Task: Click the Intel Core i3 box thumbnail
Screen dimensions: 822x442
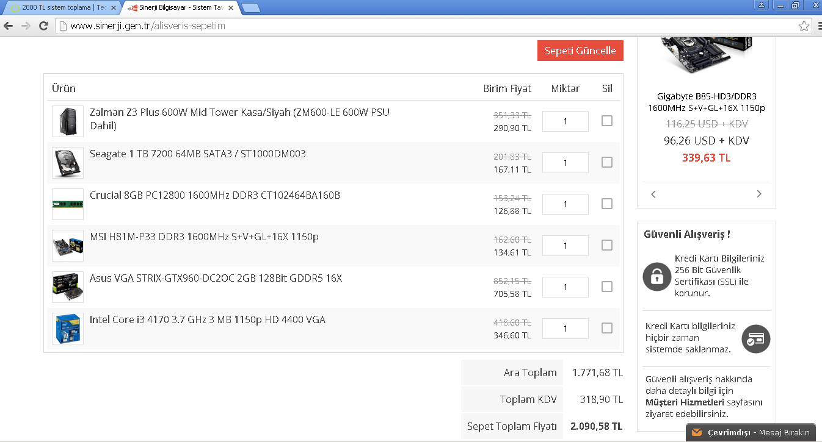Action: tap(68, 329)
